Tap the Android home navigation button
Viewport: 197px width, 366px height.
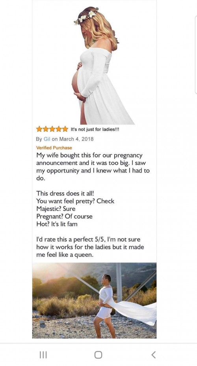tap(98, 355)
